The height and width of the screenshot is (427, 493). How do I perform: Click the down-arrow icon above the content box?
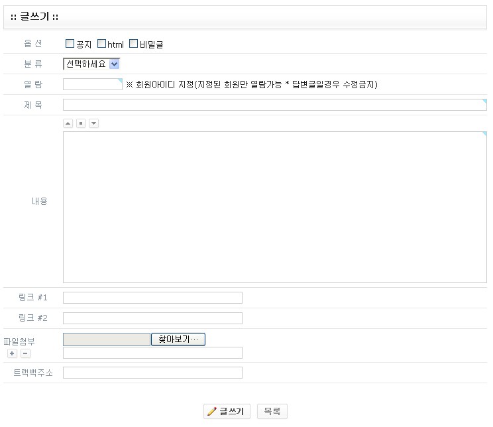[94, 123]
